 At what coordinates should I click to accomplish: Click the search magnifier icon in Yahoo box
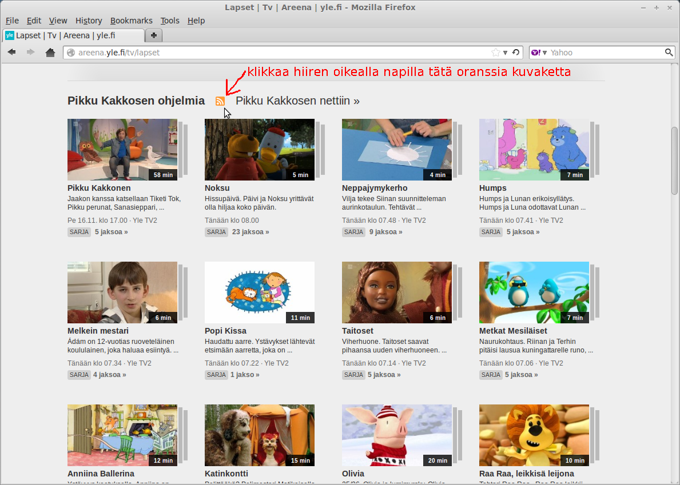[x=669, y=53]
